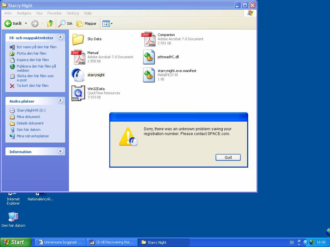This screenshot has height=247, width=330.
Task: Go to Mina dokument
Action: (x=28, y=117)
